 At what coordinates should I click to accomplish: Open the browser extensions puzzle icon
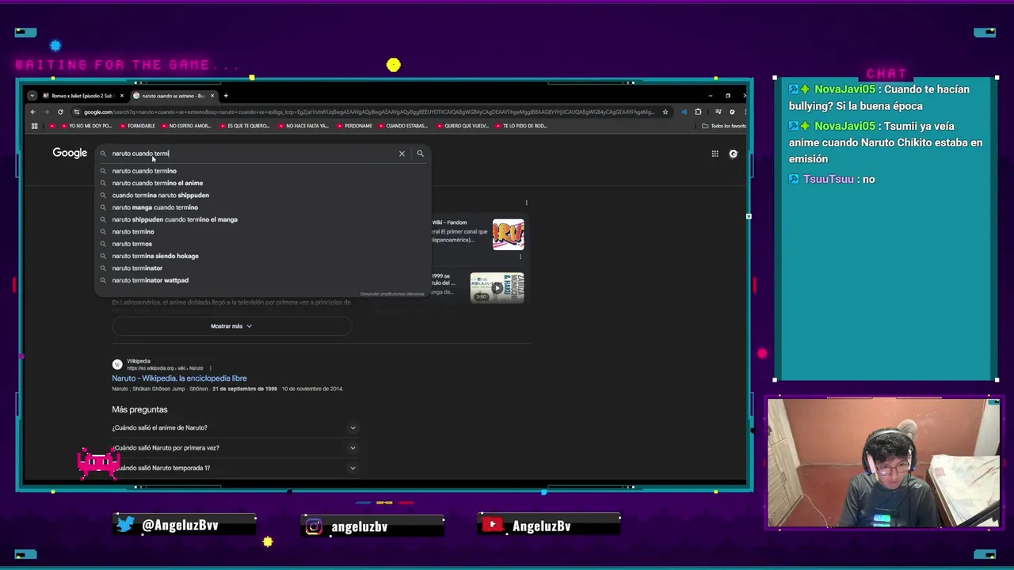tap(698, 112)
